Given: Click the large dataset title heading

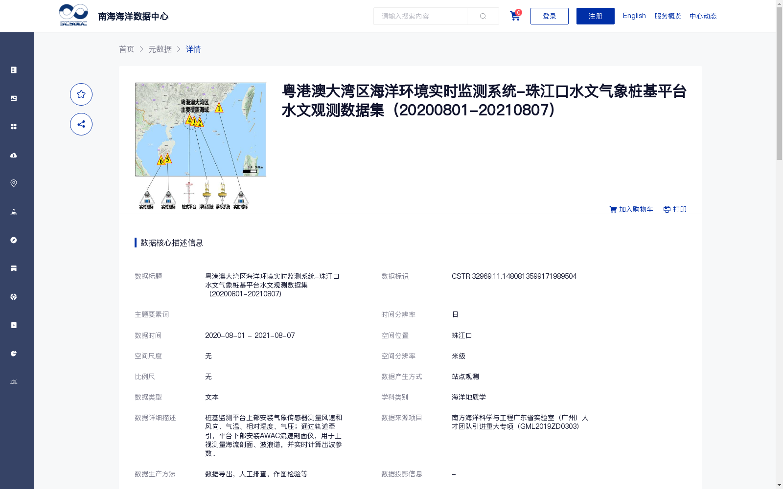Looking at the screenshot, I should [x=484, y=100].
